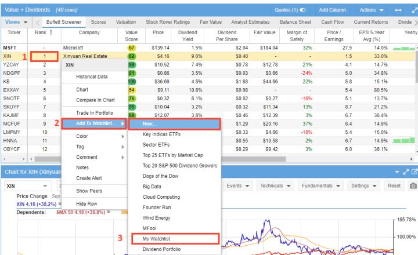Switch to the Buffett Screener tab
This screenshot has width=418, height=255.
(x=64, y=22)
